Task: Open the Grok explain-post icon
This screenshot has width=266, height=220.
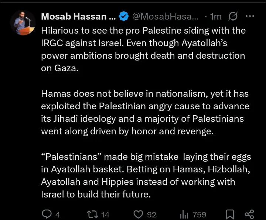Action: coord(233,16)
